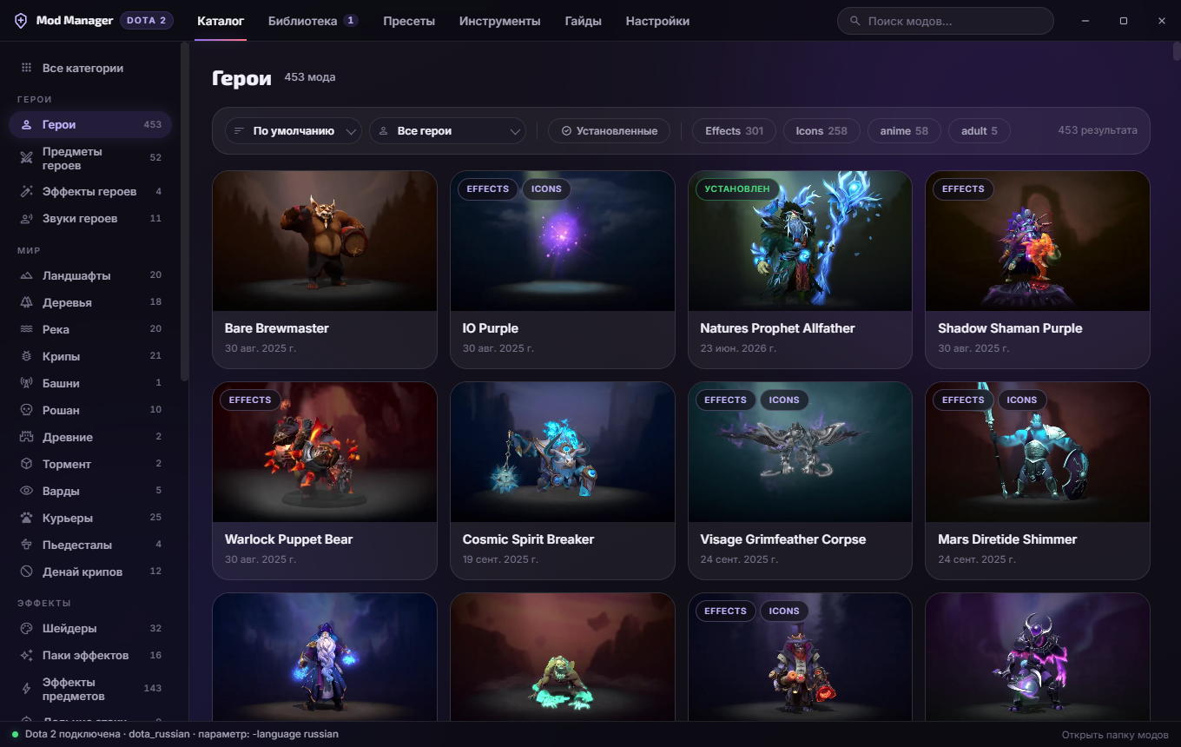Screen dimensions: 1181x747
Task: Switch to the Каталог tab
Action: 221,21
